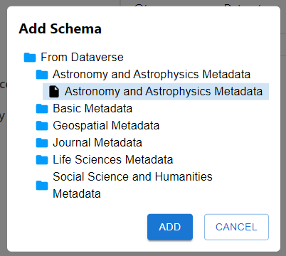Click the Astronomy and Astrophysics Metadata folder icon

(42, 75)
